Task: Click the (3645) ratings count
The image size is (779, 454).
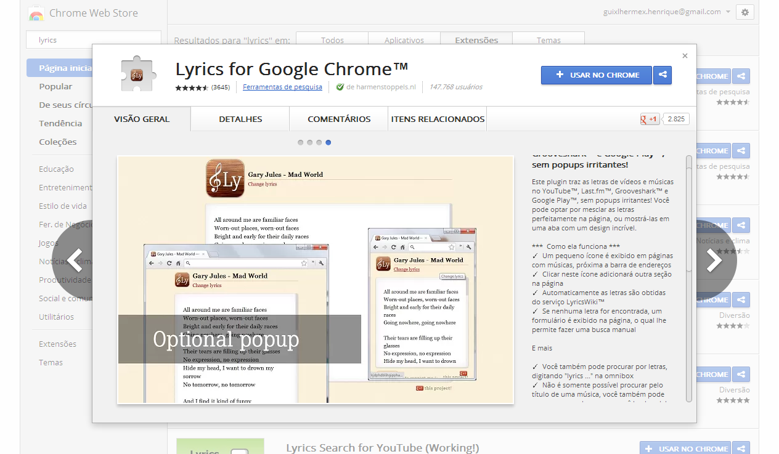Action: [x=221, y=87]
